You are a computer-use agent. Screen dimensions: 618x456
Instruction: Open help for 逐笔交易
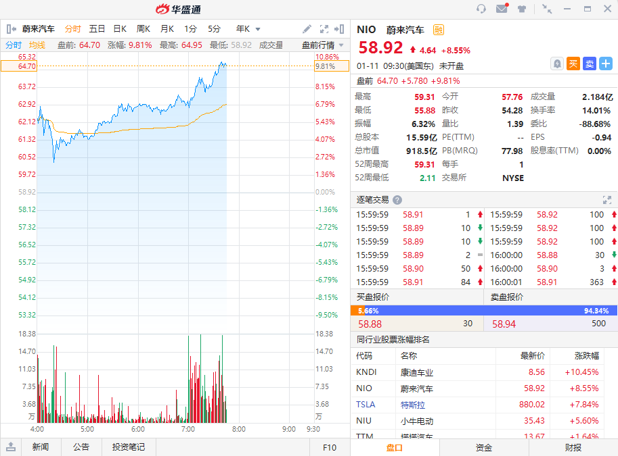coord(397,200)
